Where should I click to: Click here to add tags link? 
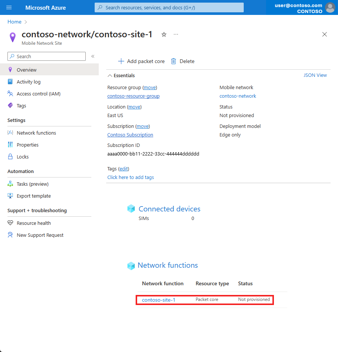pos(130,177)
